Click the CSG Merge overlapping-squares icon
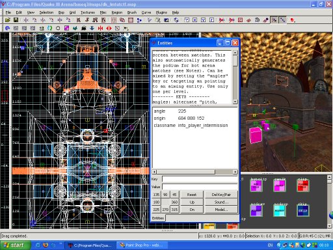333x250 pixels. click(x=122, y=20)
